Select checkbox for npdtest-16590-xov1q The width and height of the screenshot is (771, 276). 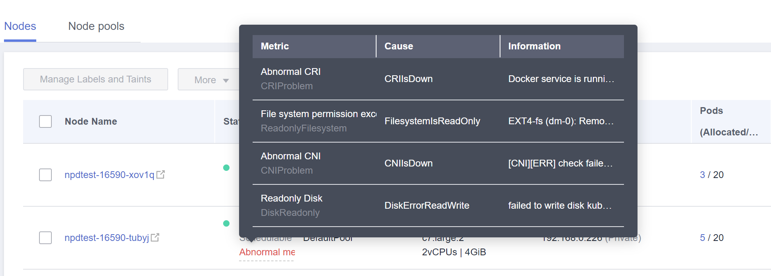click(x=45, y=175)
